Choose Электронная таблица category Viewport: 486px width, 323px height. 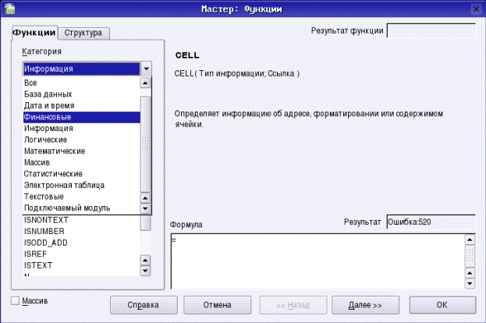pyautogui.click(x=81, y=186)
